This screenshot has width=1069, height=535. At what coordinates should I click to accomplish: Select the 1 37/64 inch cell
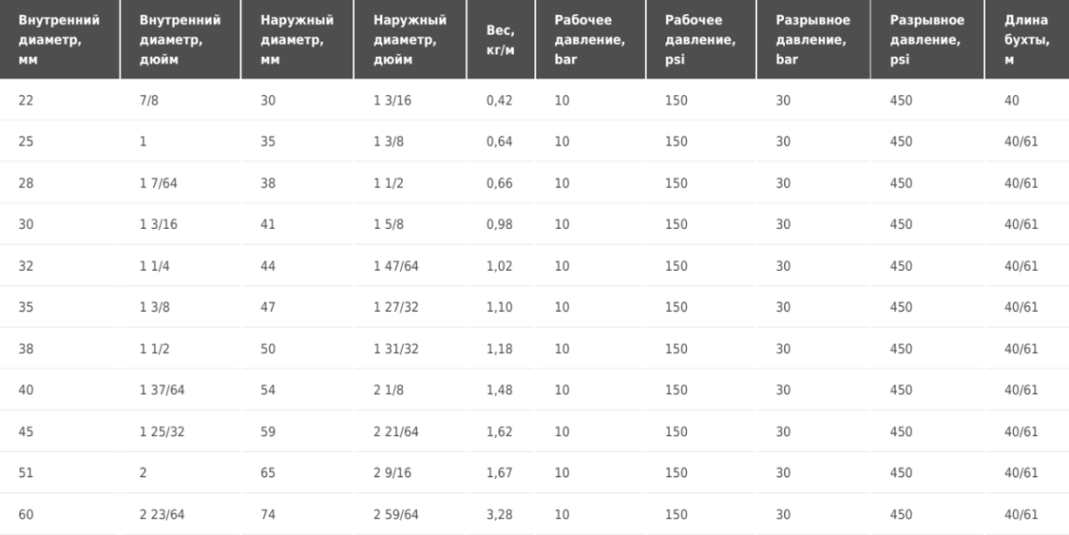pos(162,390)
